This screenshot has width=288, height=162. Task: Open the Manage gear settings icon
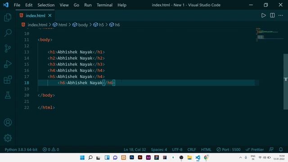pyautogui.click(x=8, y=138)
